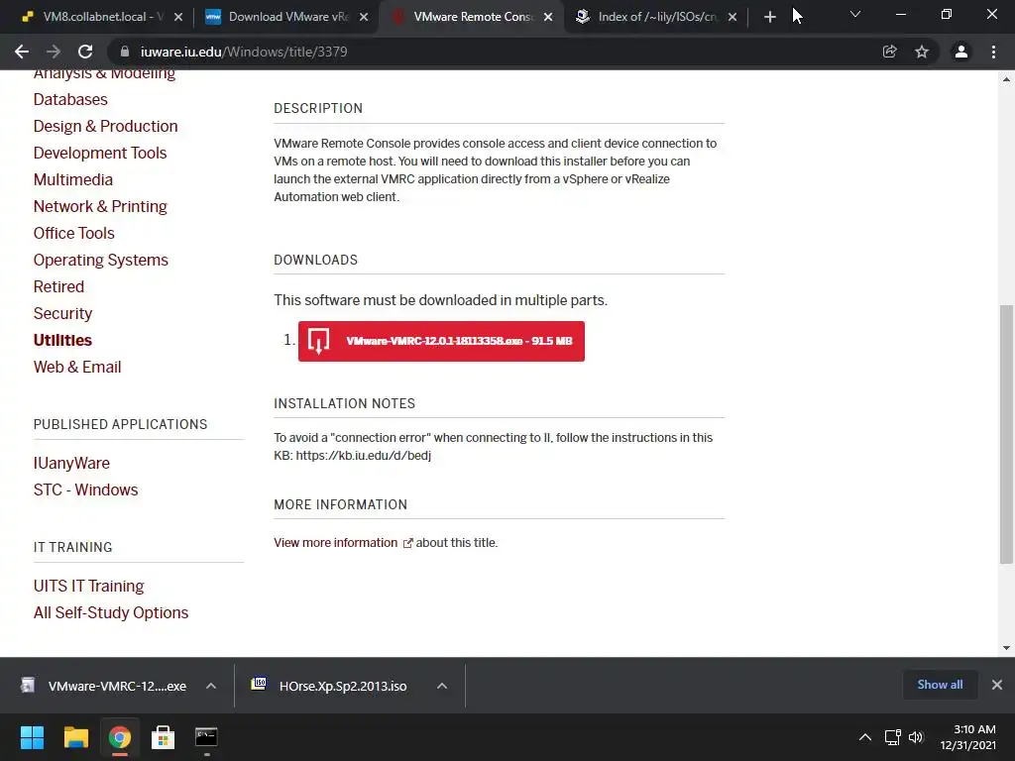
Task: Bookmark this page with the star
Action: 922,52
